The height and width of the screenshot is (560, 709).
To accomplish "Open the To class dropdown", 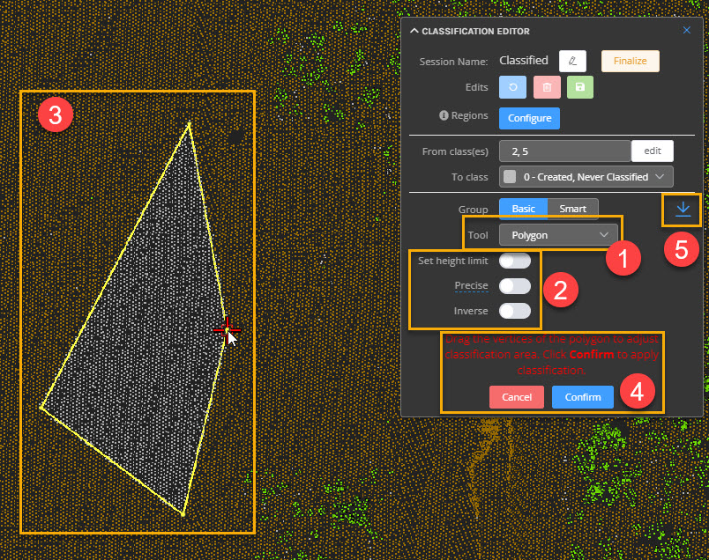I will tap(585, 176).
